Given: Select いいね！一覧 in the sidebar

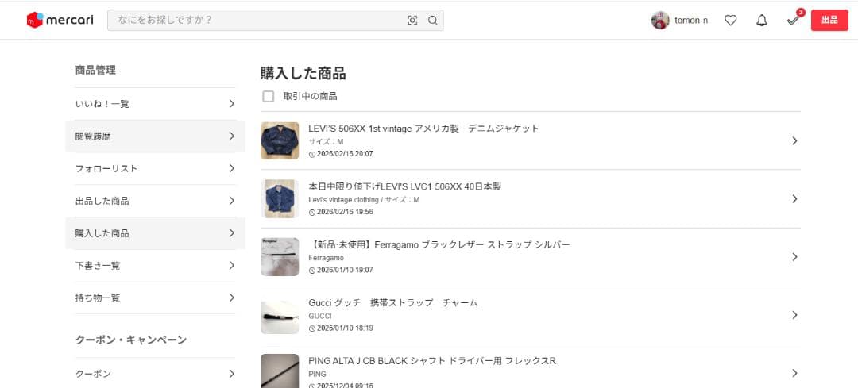Looking at the screenshot, I should (x=155, y=104).
